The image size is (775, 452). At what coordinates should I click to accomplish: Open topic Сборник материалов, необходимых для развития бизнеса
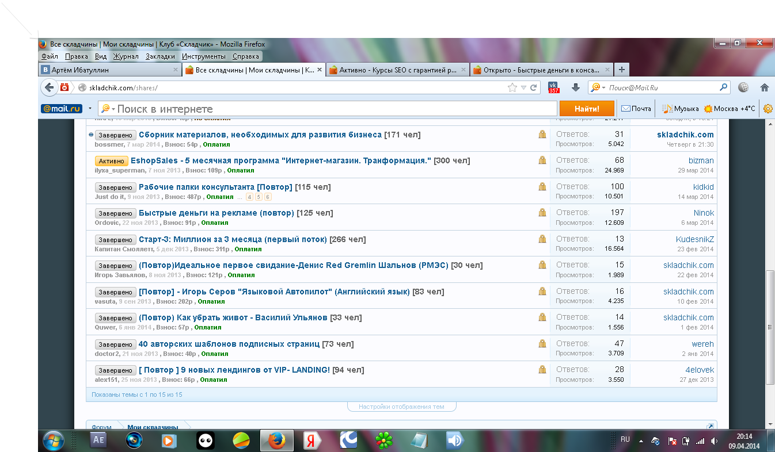coord(260,135)
